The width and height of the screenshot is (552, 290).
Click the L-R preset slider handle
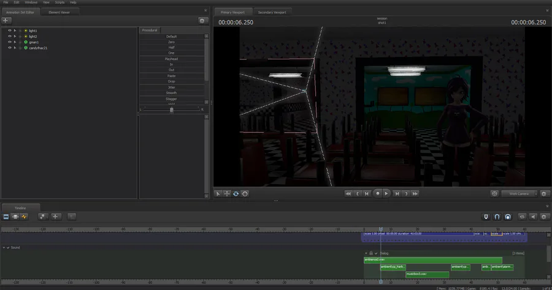[x=172, y=110]
